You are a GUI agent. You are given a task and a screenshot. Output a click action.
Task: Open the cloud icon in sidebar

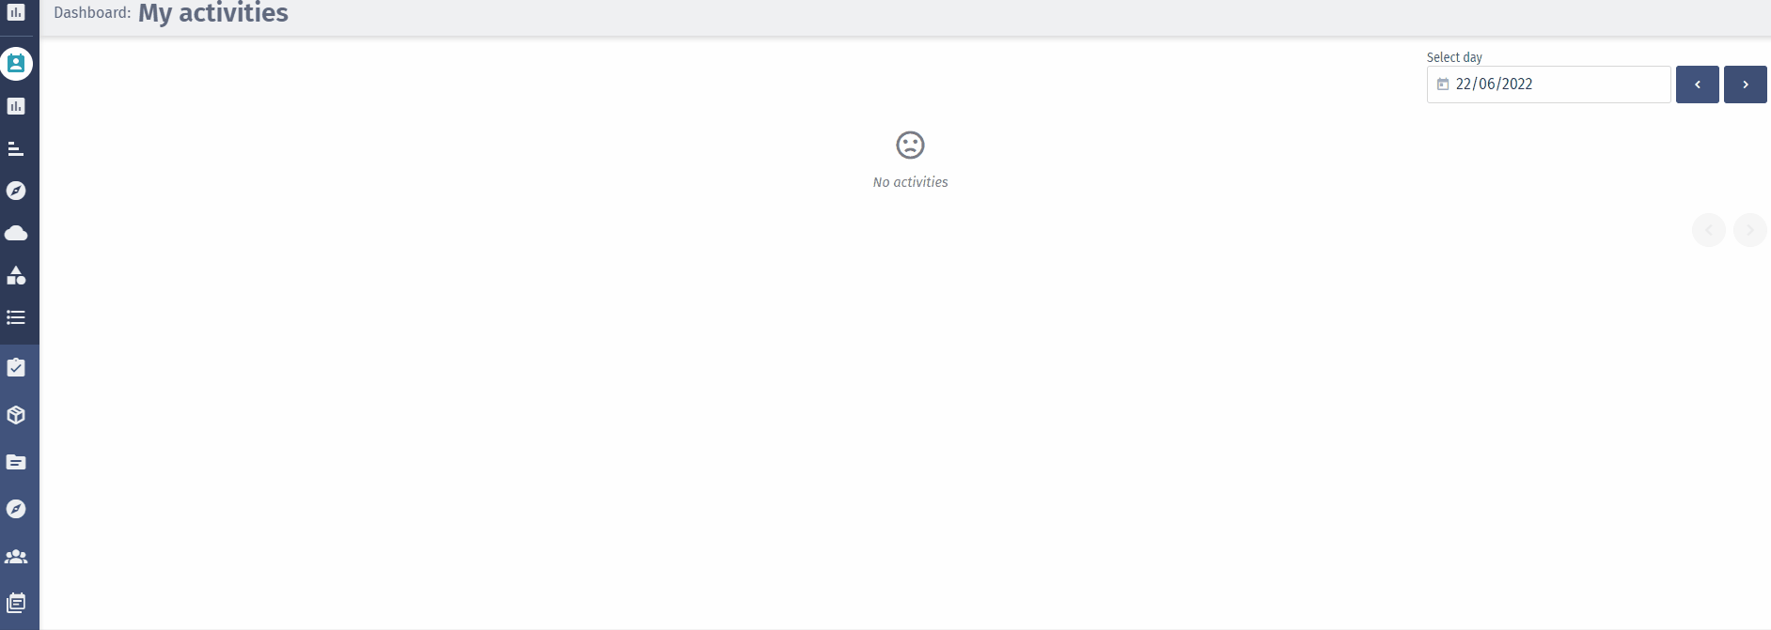(x=16, y=233)
